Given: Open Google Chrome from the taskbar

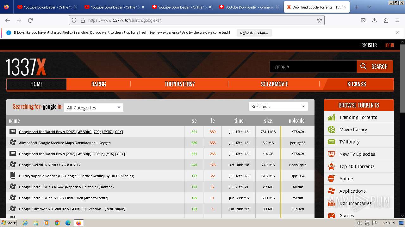Looking at the screenshot, I should [57, 223].
